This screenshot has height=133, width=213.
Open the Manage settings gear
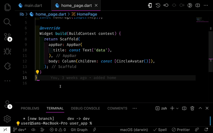(7, 119)
